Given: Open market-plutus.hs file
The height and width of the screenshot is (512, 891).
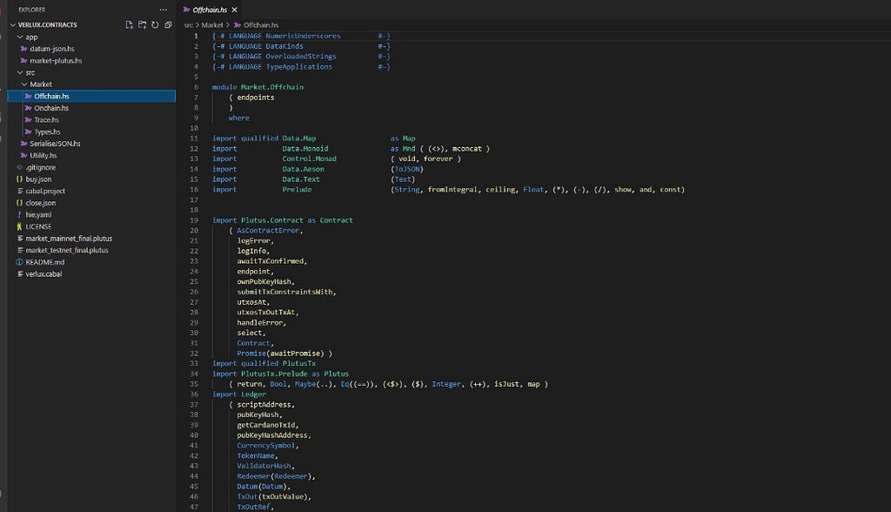Looking at the screenshot, I should click(x=56, y=61).
